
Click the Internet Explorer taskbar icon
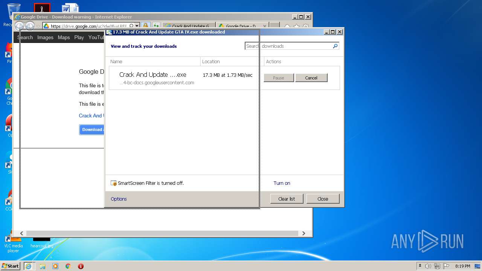tap(29, 266)
